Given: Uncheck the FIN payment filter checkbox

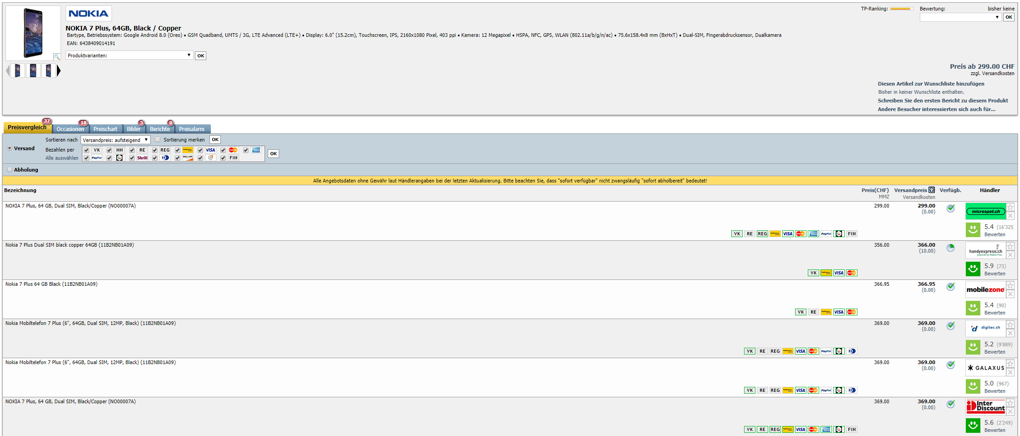Looking at the screenshot, I should (223, 158).
